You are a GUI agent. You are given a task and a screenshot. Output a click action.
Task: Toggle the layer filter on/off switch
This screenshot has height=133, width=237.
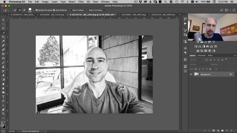pos(226,59)
